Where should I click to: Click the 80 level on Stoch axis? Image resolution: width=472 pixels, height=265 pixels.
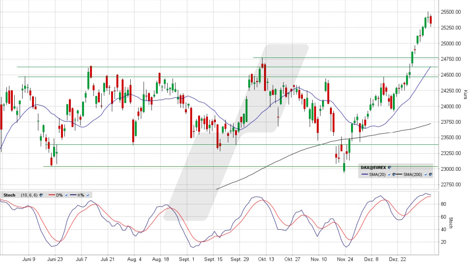[443, 204]
